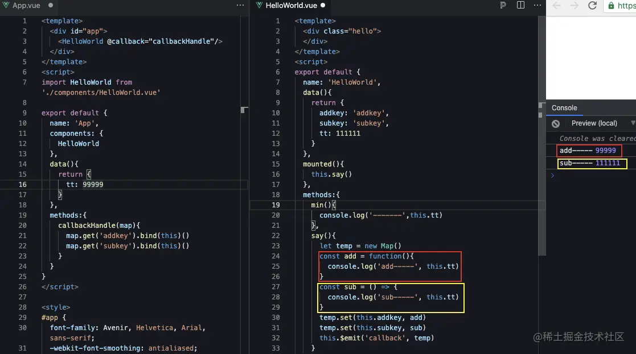
Task: Click the HelloWorld.vue editor vertical scrollbar
Action: 541,136
